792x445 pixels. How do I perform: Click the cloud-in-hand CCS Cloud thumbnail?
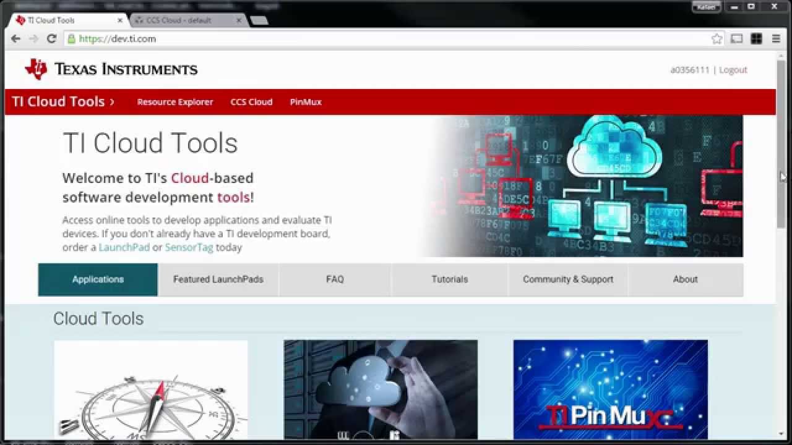click(381, 389)
